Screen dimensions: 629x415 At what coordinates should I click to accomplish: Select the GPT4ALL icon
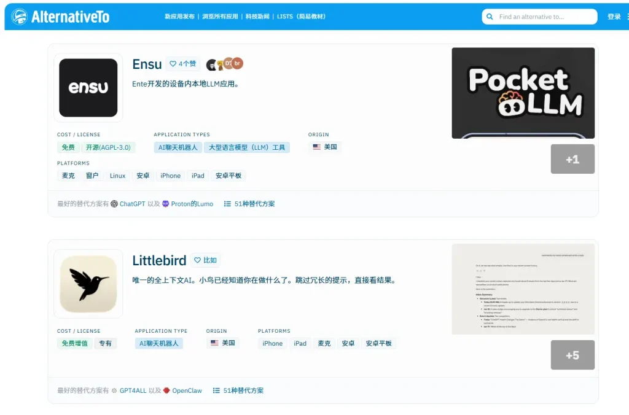[x=114, y=390]
